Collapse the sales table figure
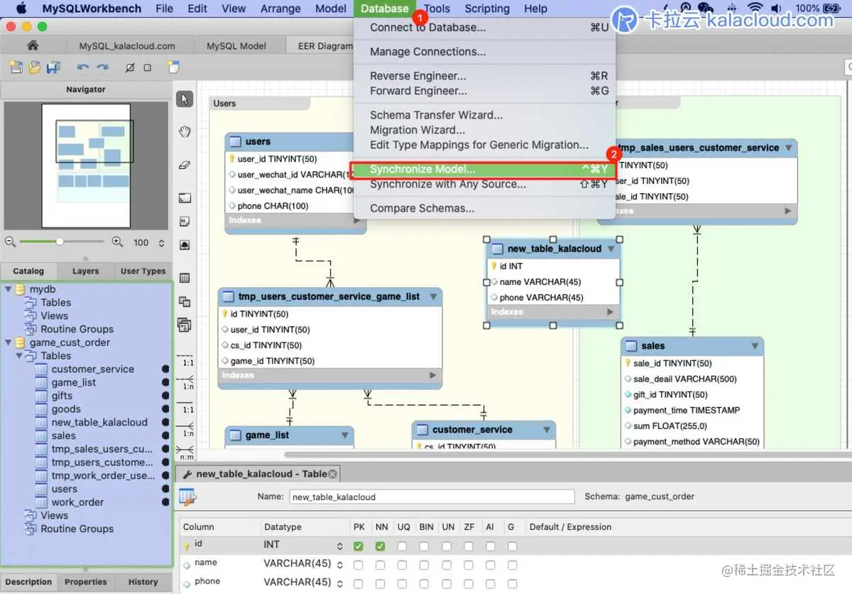 (754, 346)
